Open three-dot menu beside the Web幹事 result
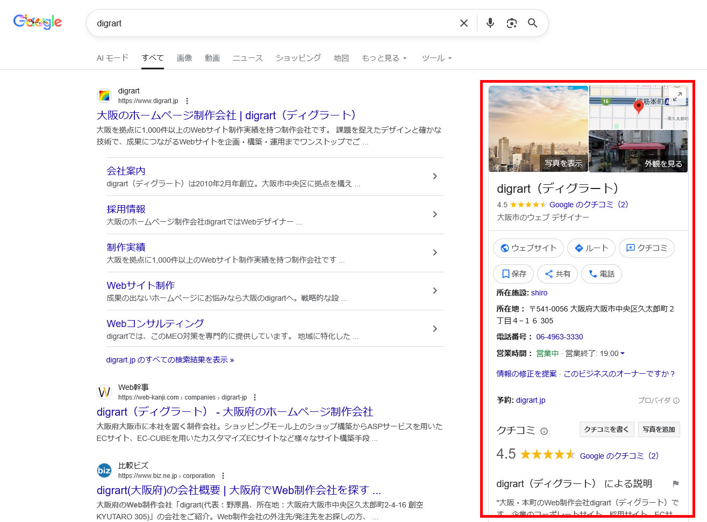Image resolution: width=707 pixels, height=522 pixels. point(254,397)
